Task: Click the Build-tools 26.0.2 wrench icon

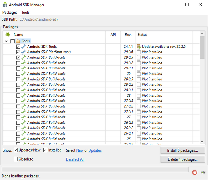Action: pos(24,128)
